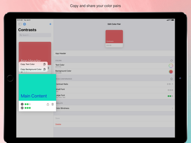Expand the Color Blindness row chevron

coord(172,108)
